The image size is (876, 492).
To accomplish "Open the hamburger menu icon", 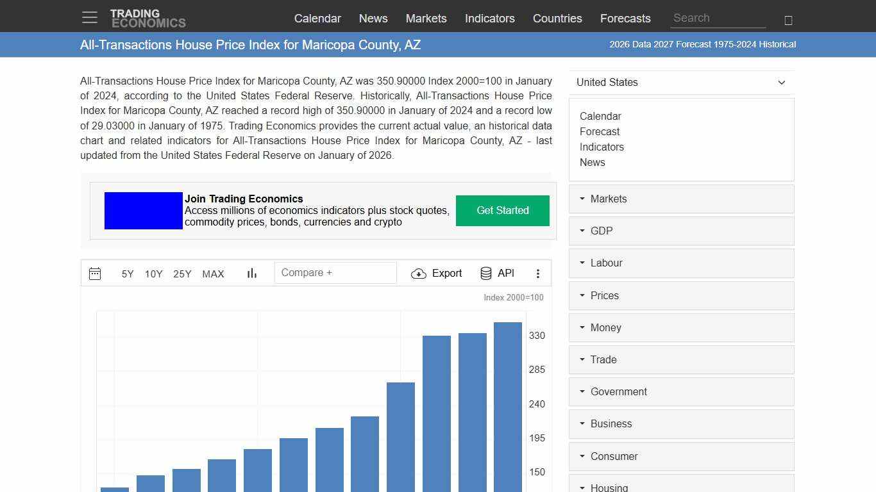I will (x=89, y=17).
